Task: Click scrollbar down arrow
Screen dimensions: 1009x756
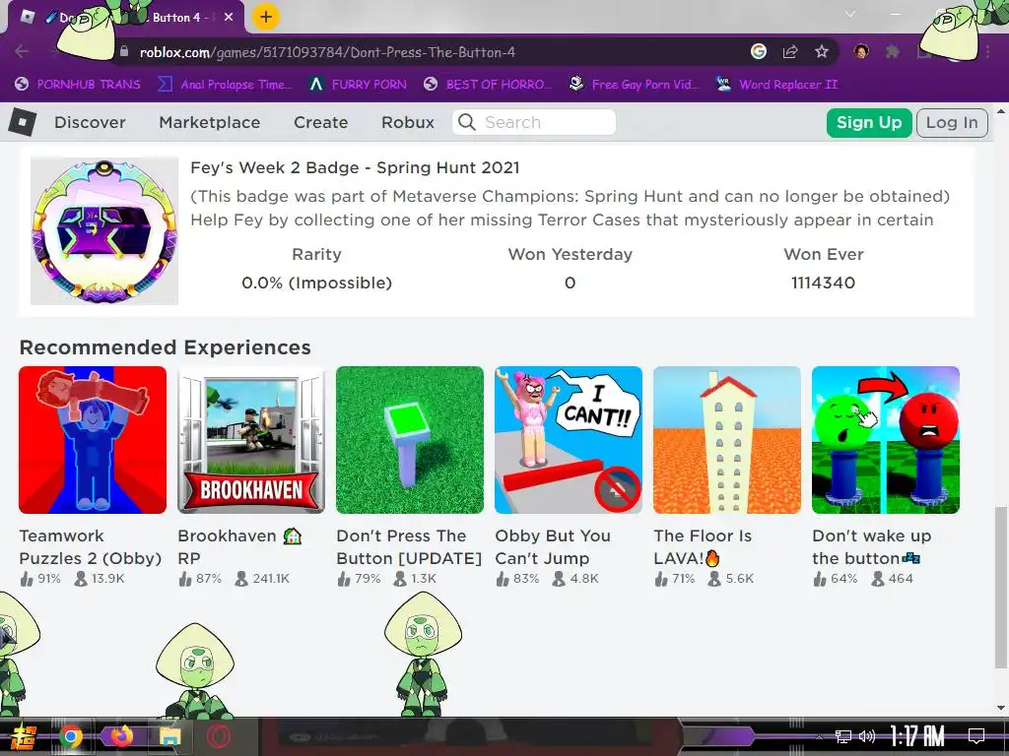Action: (x=1001, y=708)
